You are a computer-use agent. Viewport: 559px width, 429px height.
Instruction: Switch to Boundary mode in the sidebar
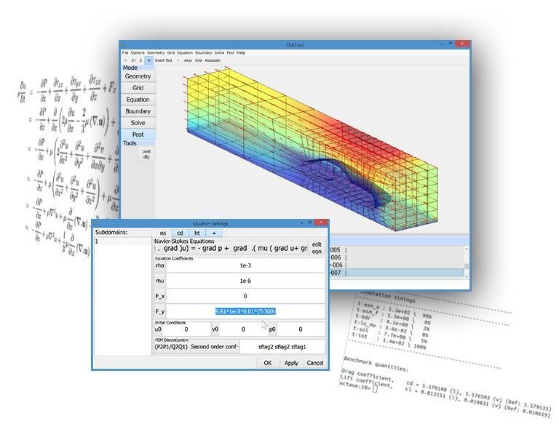(138, 111)
